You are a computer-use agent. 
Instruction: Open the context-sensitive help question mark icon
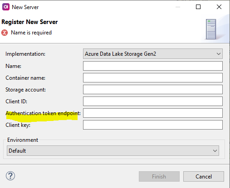[x=10, y=176]
